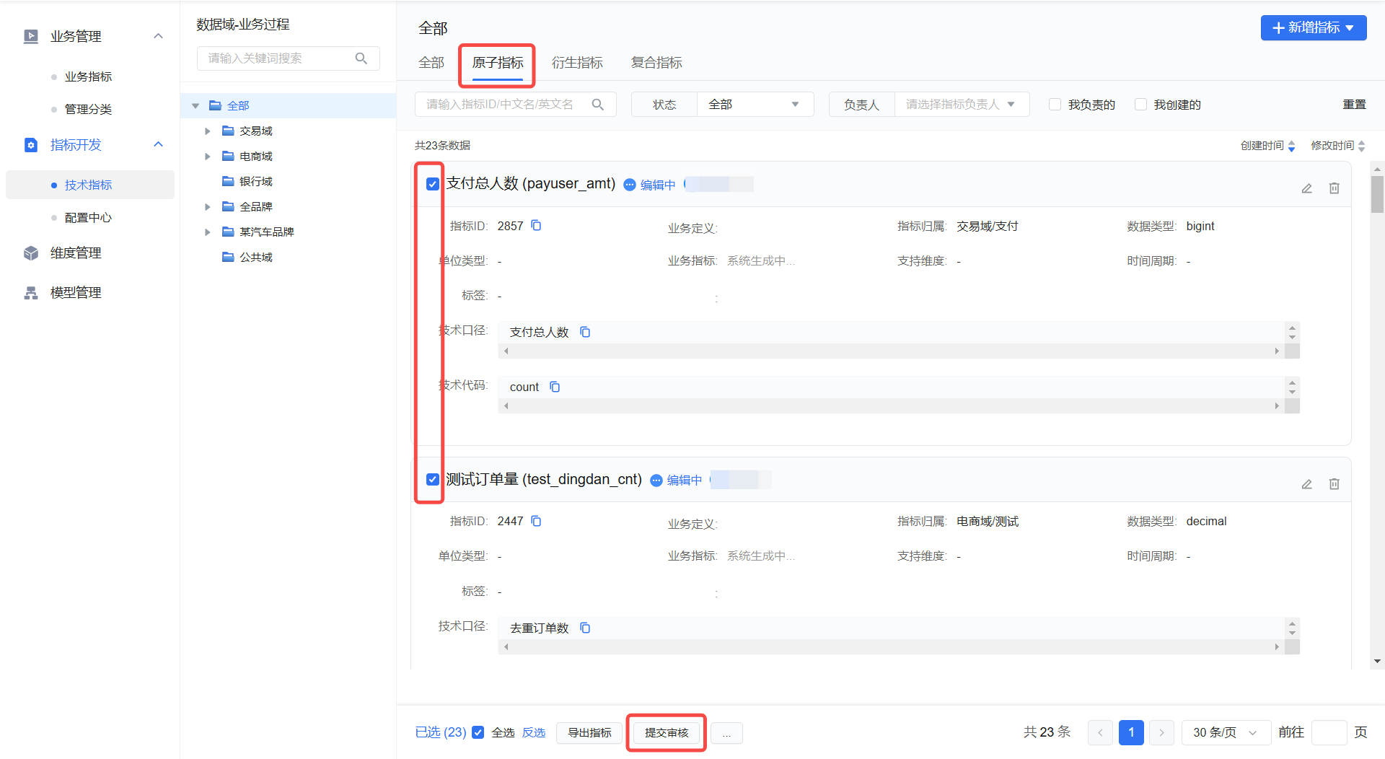Copy the 去重订单数 technical caliber

(585, 628)
